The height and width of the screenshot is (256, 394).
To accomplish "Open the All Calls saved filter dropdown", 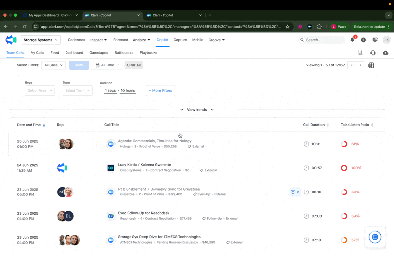I will point(54,65).
